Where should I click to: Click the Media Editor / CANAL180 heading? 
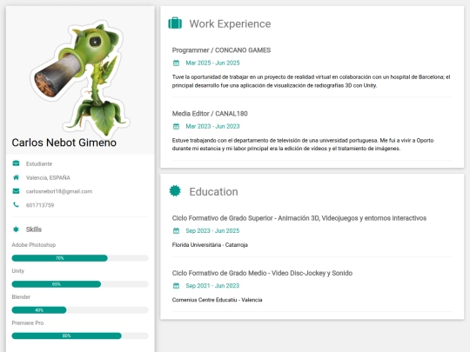point(210,114)
